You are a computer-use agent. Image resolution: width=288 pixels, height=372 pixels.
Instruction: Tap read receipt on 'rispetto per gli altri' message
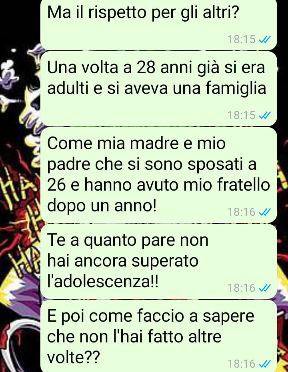[264, 40]
